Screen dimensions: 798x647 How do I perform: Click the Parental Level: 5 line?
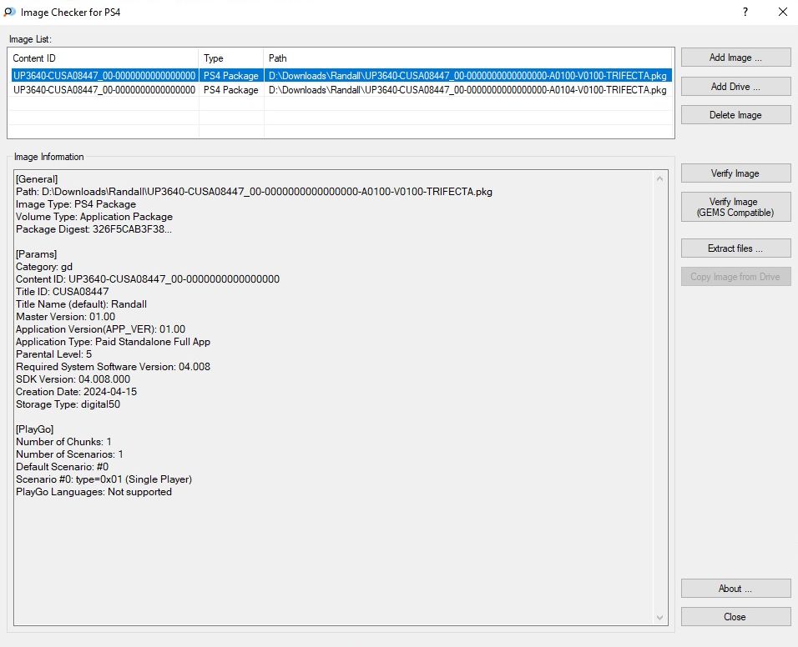(54, 354)
